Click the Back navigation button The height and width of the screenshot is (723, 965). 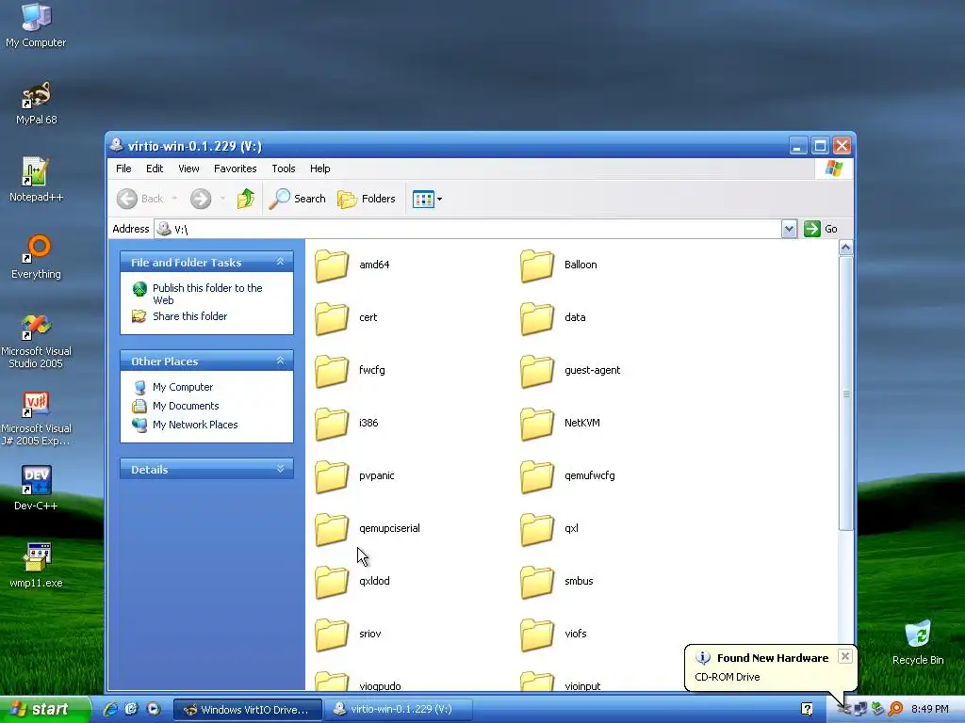[x=140, y=199]
